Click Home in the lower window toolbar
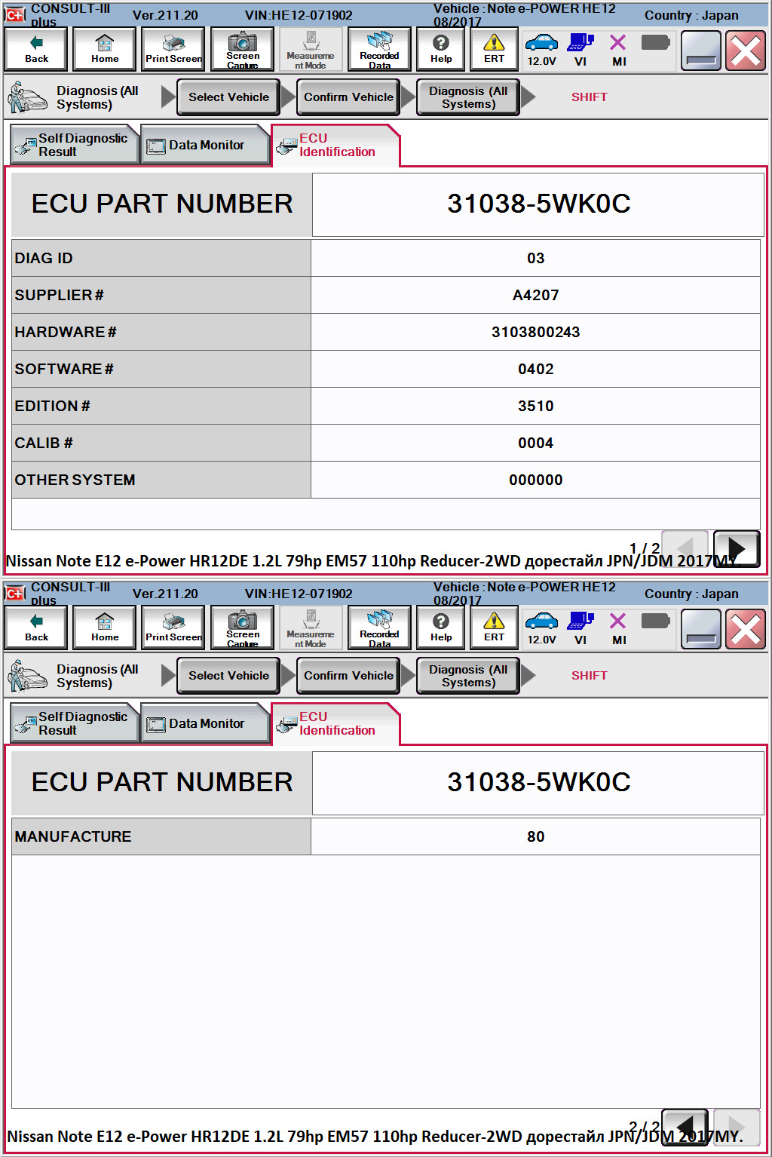This screenshot has height=1157, width=772. (x=105, y=628)
